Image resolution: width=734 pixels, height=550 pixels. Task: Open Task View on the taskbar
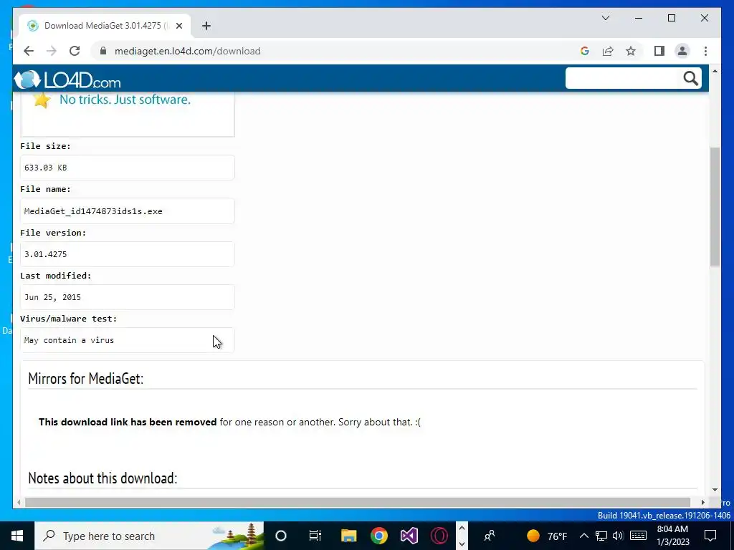[315, 536]
